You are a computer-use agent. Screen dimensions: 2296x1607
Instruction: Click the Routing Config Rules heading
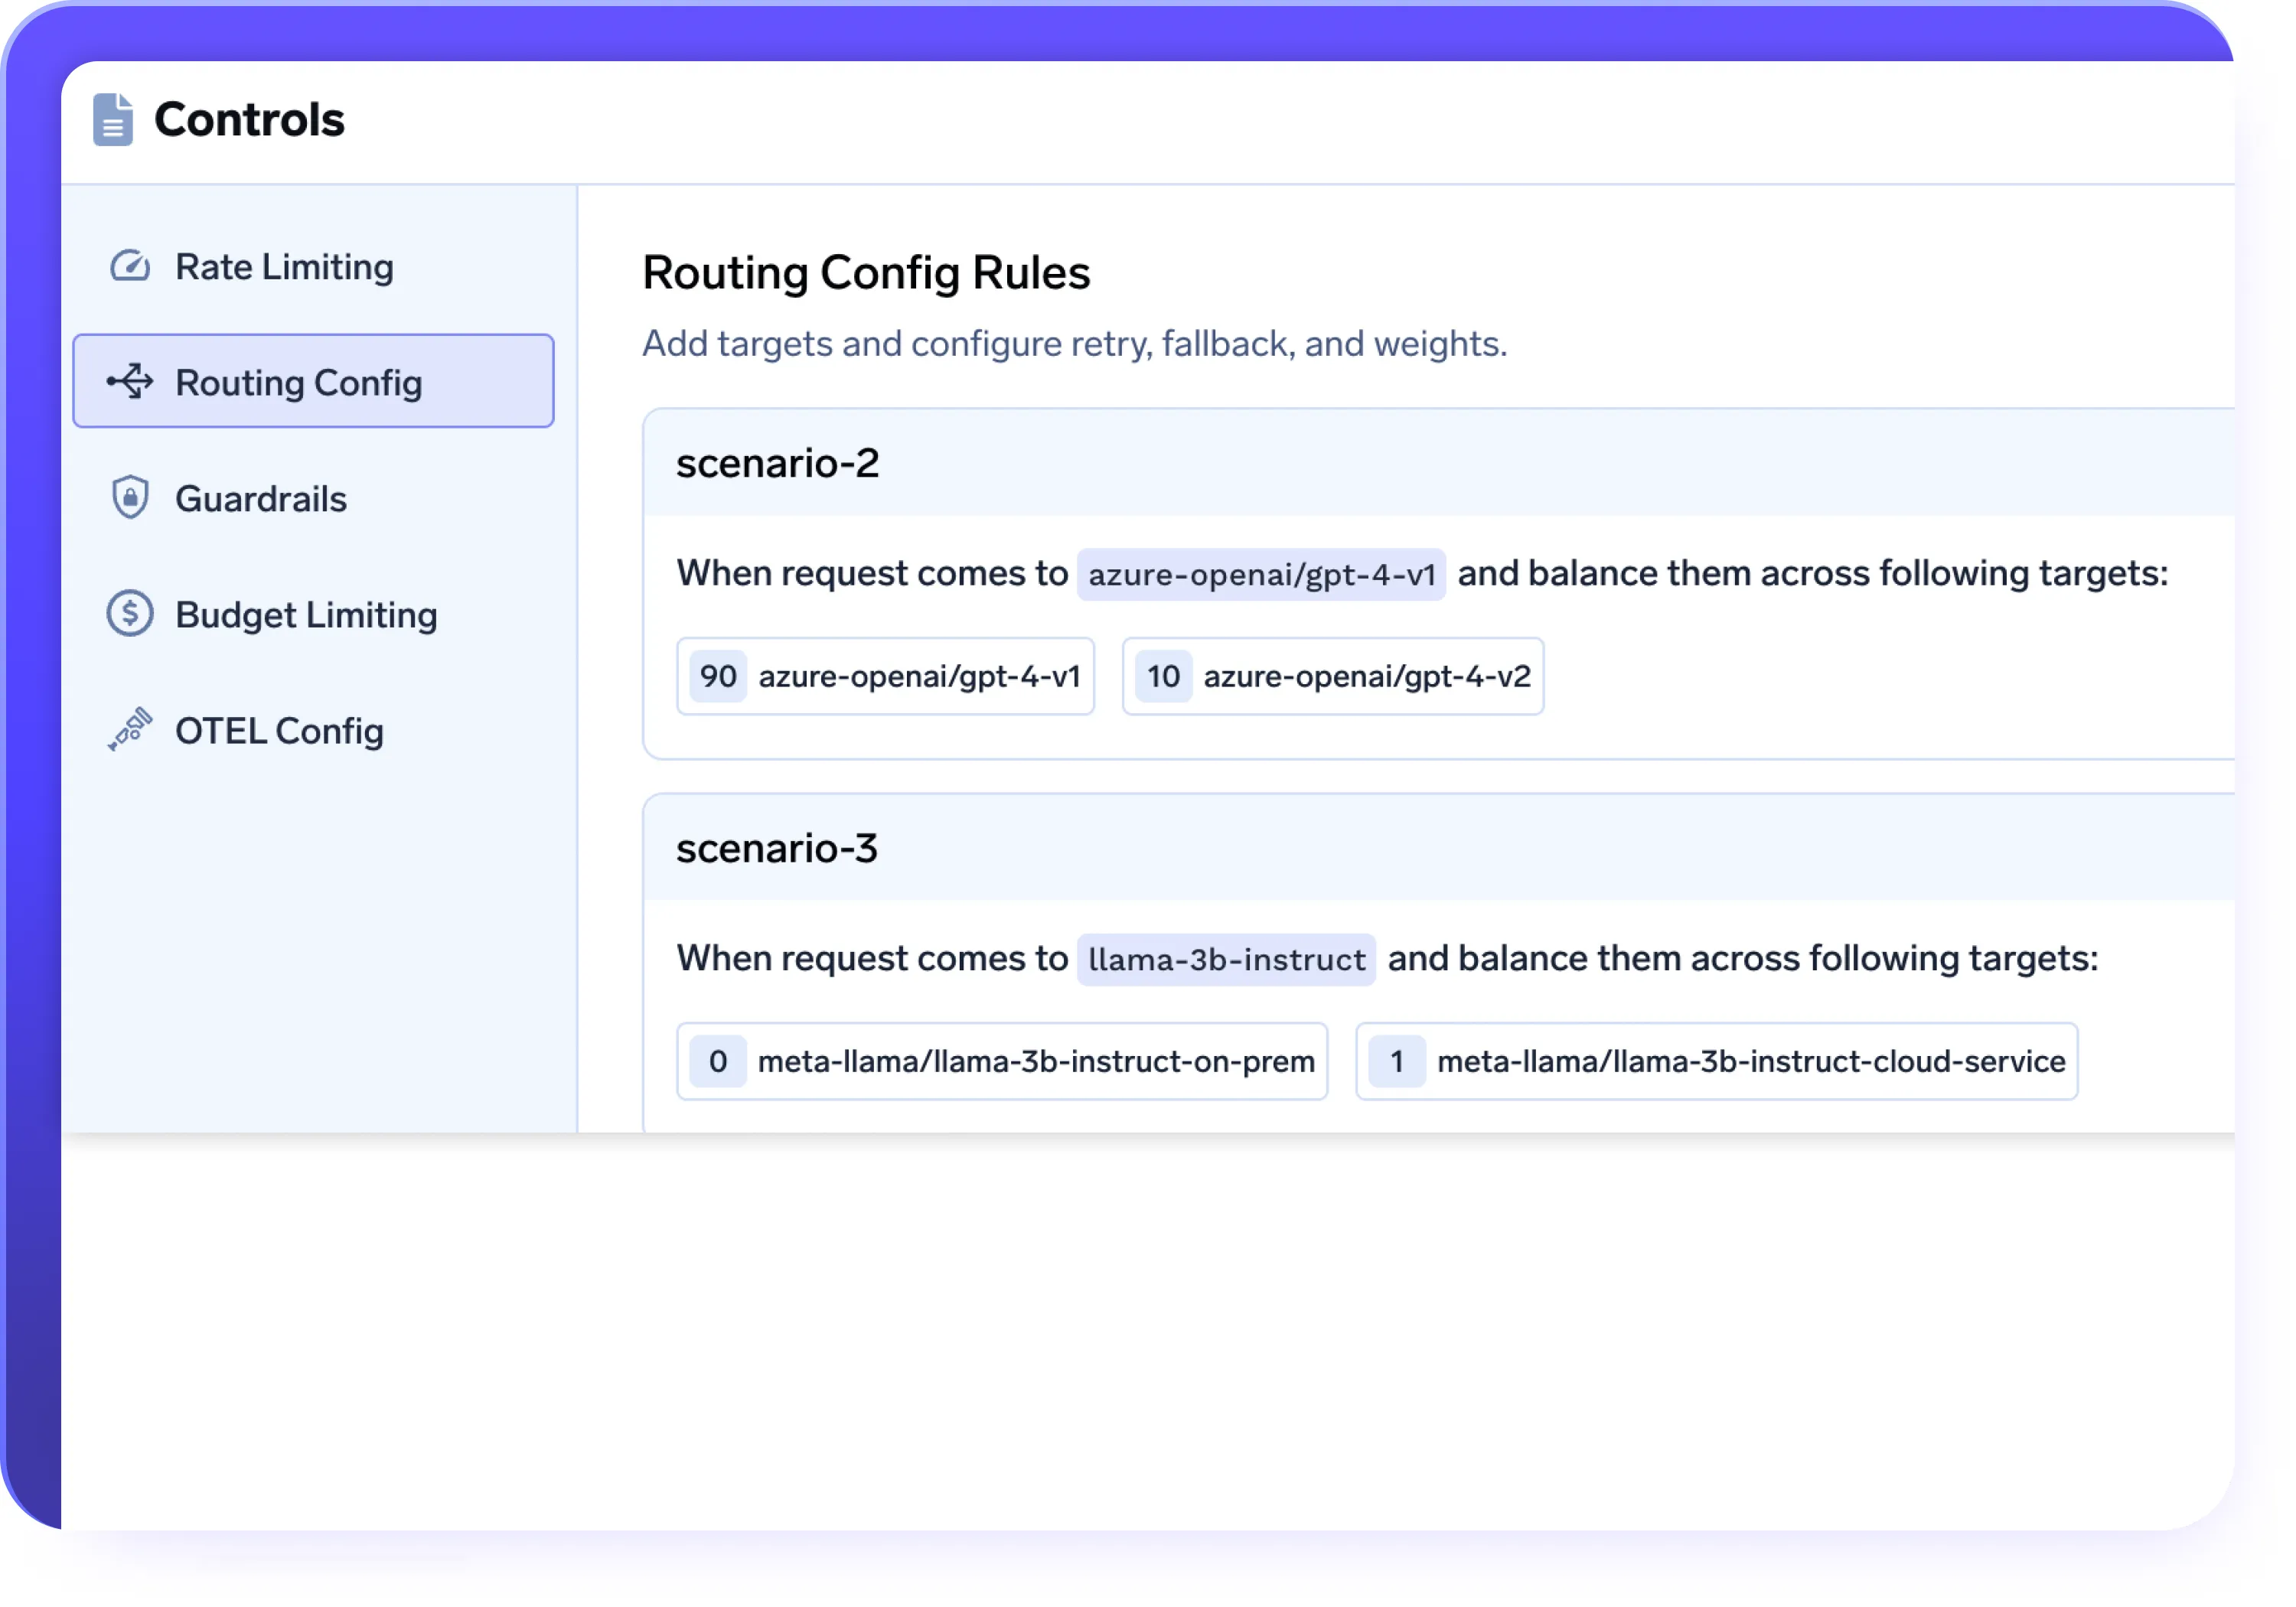pos(866,273)
